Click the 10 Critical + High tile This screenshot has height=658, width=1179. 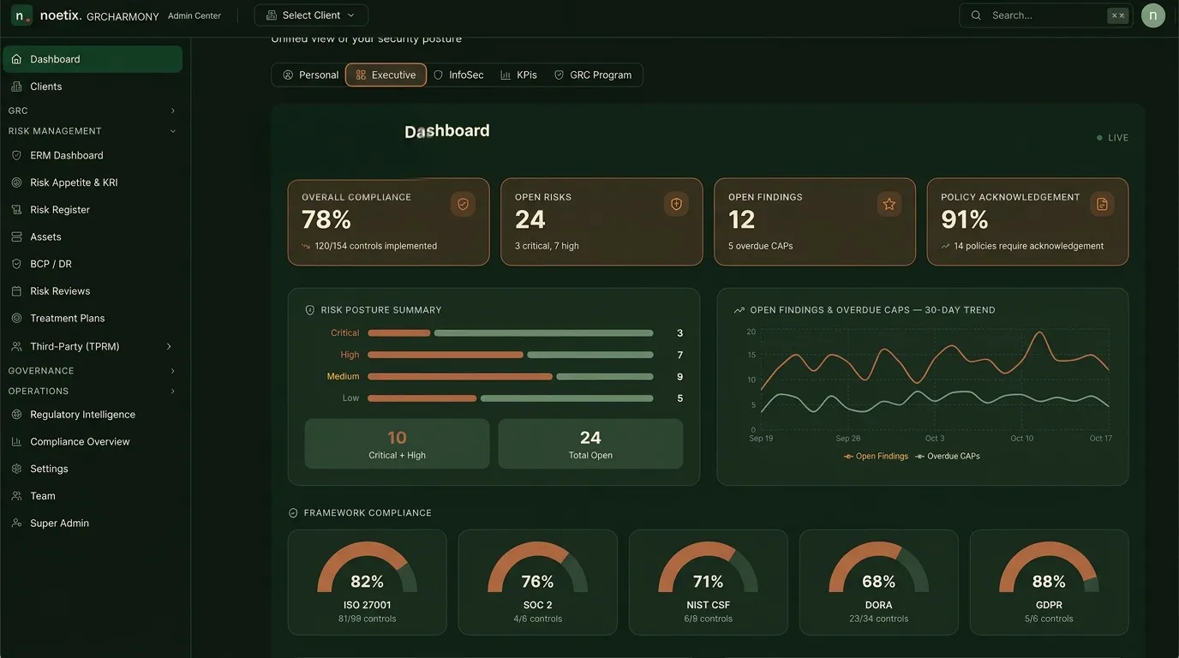tap(397, 444)
